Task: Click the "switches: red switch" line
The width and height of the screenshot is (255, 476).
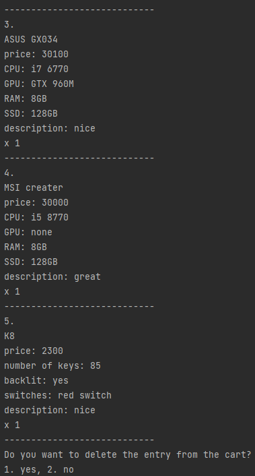Action: pos(58,395)
